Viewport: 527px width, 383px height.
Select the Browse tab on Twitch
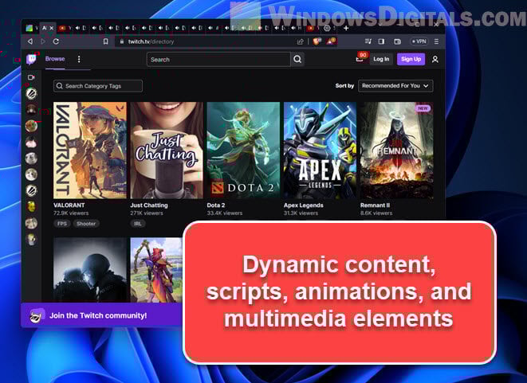coord(55,59)
